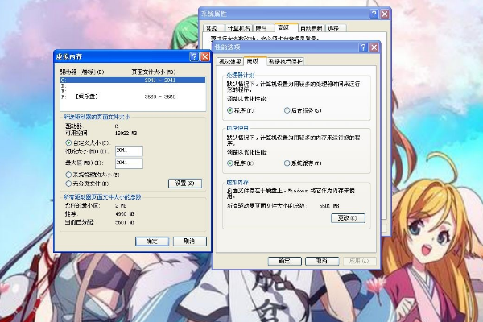Click the 推荐 4930 MB value
The width and height of the screenshot is (483, 322).
[x=125, y=213]
